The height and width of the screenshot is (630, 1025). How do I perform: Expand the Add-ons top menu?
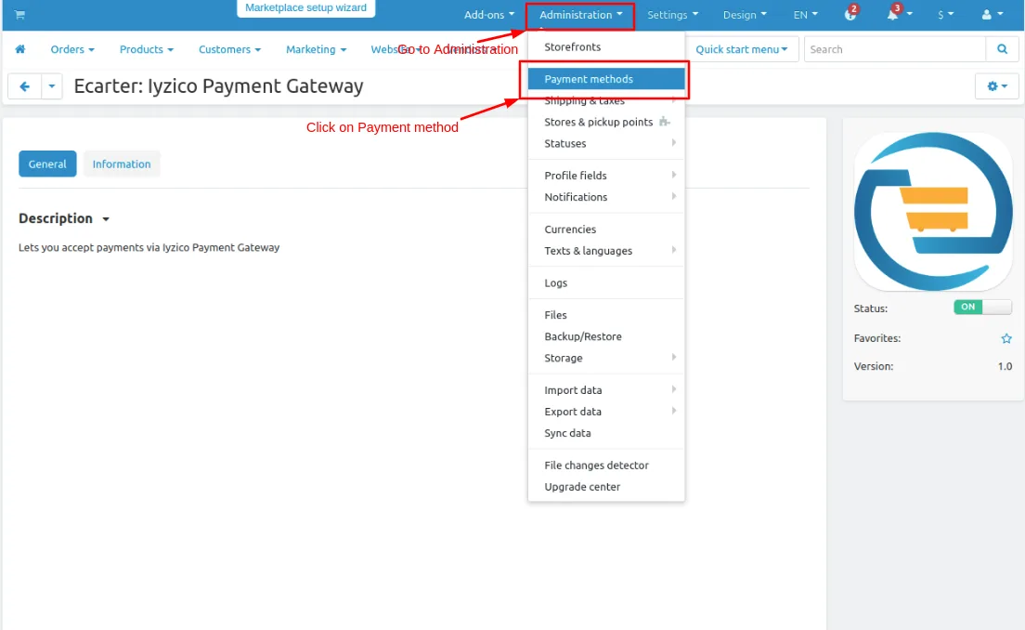coord(489,14)
